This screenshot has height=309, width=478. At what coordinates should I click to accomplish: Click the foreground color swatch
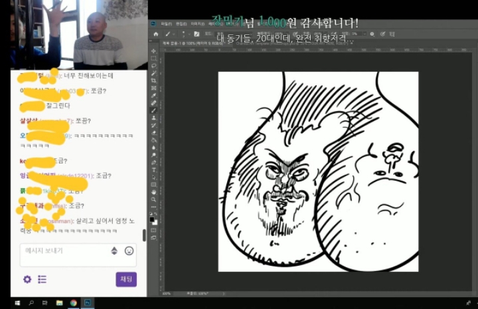click(x=152, y=219)
